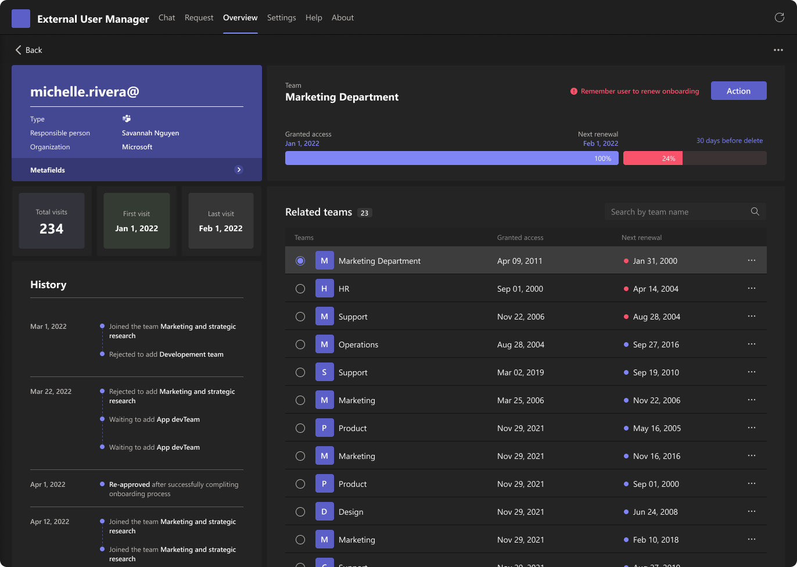Select the Operations team radio button

pyautogui.click(x=300, y=344)
